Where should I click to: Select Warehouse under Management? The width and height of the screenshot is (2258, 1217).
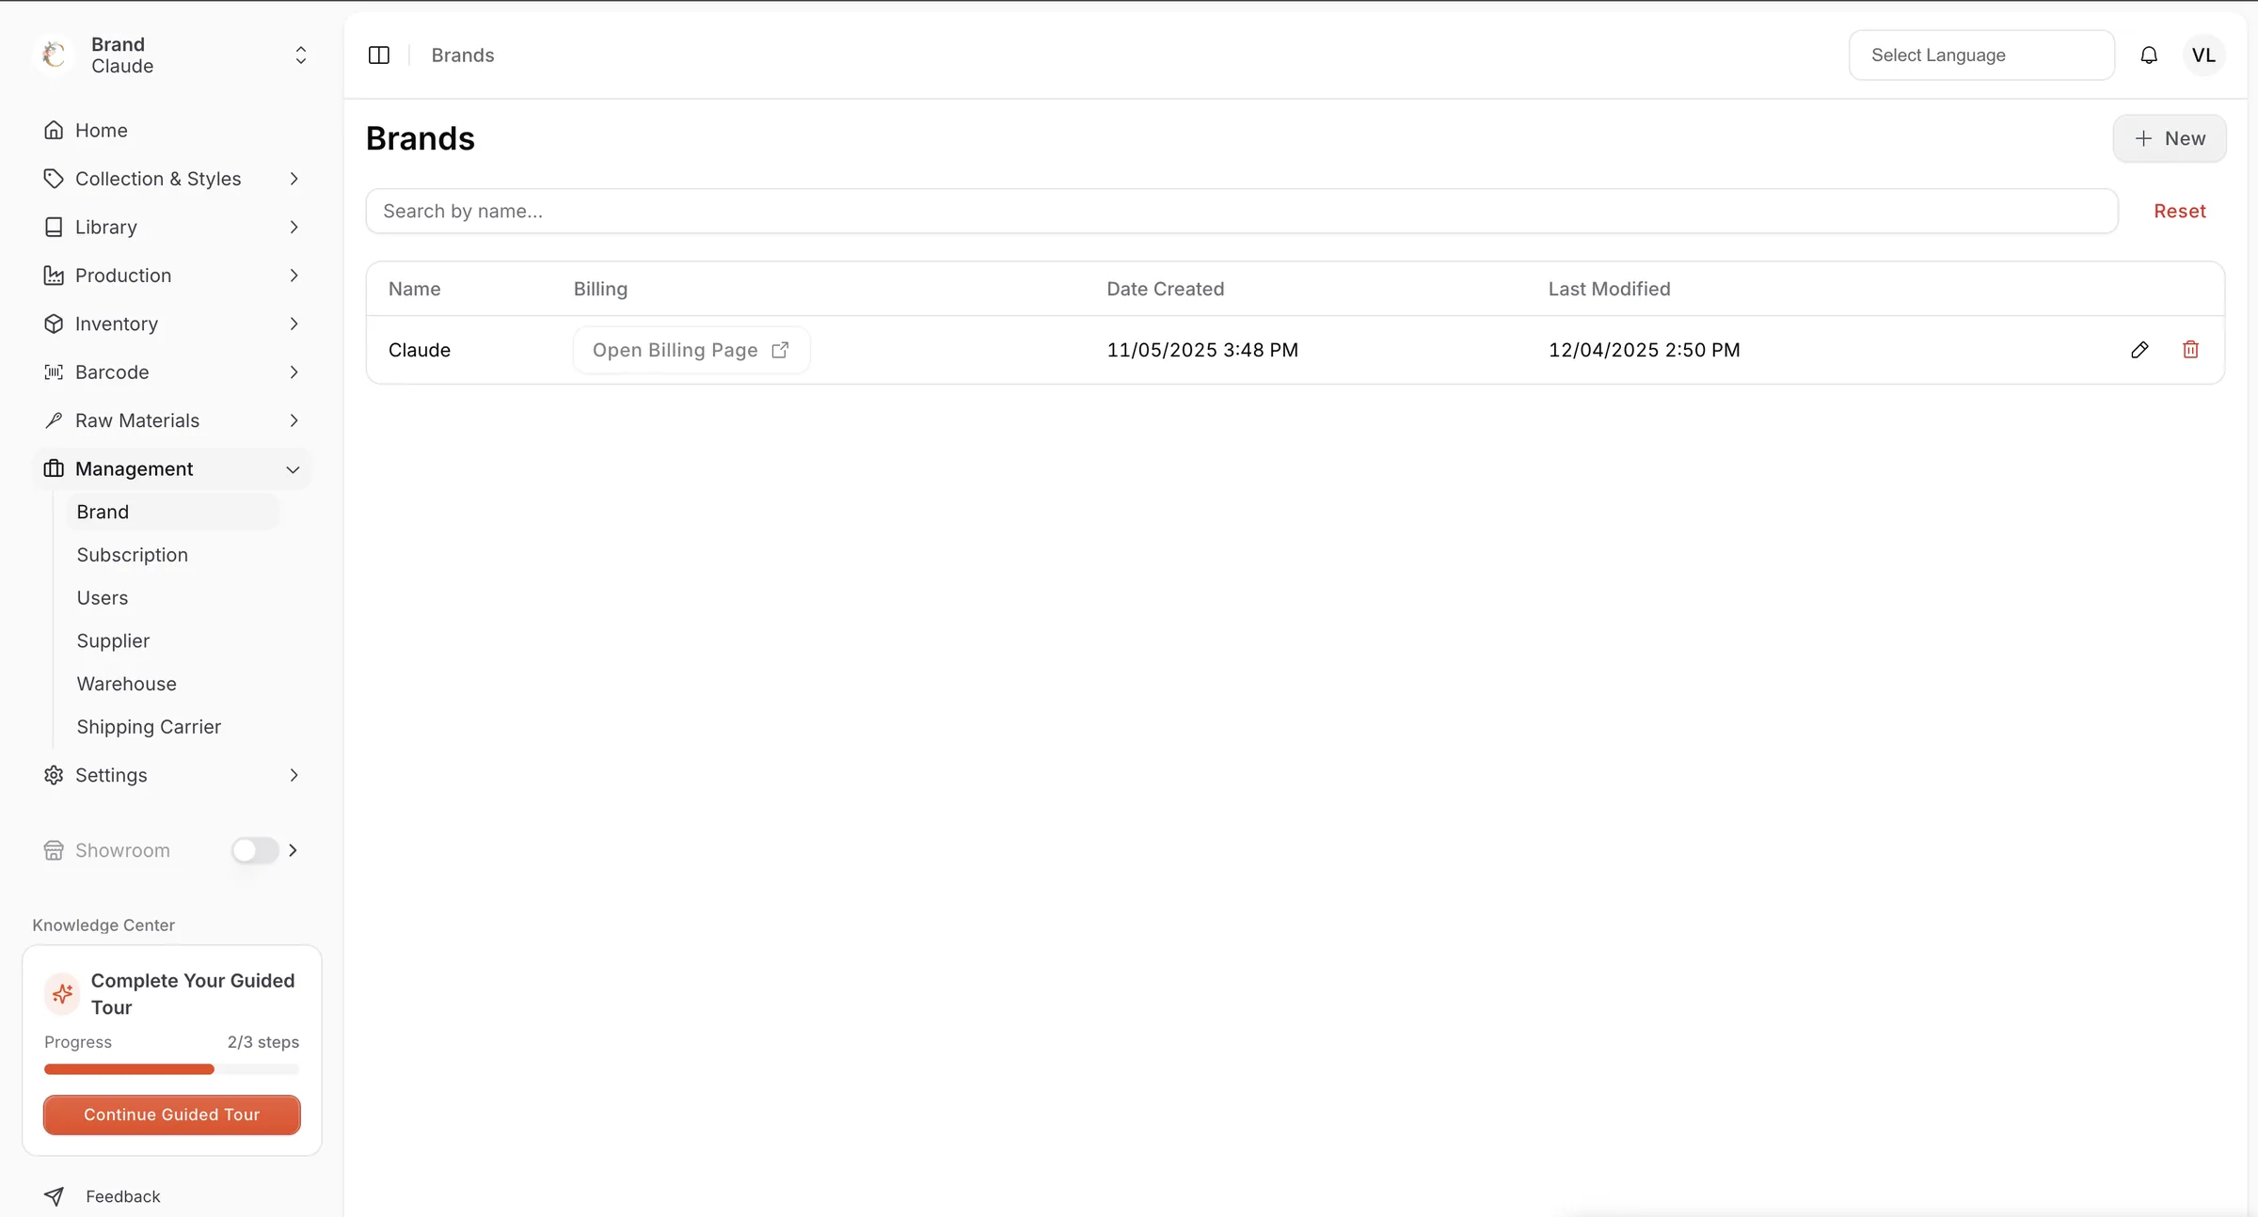127,684
